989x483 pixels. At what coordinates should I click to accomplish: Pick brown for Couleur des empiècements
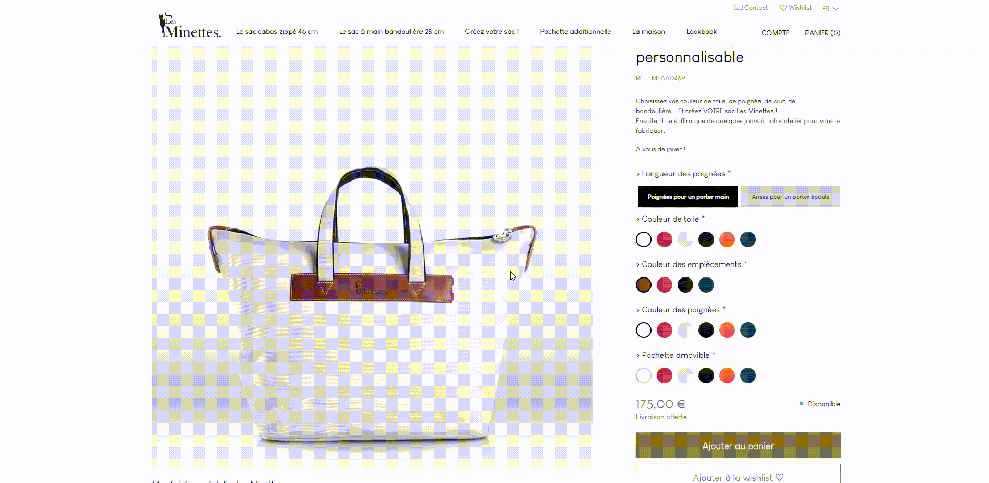tap(644, 285)
